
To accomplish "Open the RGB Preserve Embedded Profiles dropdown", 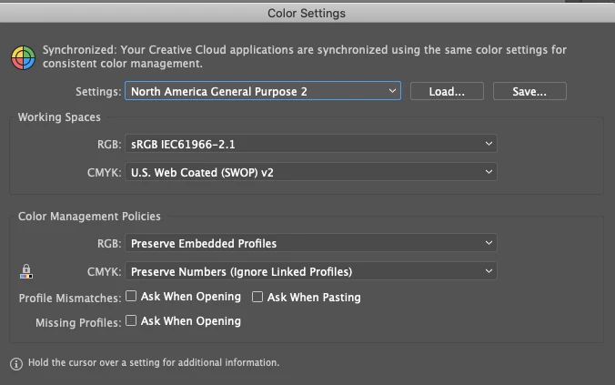I will pyautogui.click(x=311, y=243).
